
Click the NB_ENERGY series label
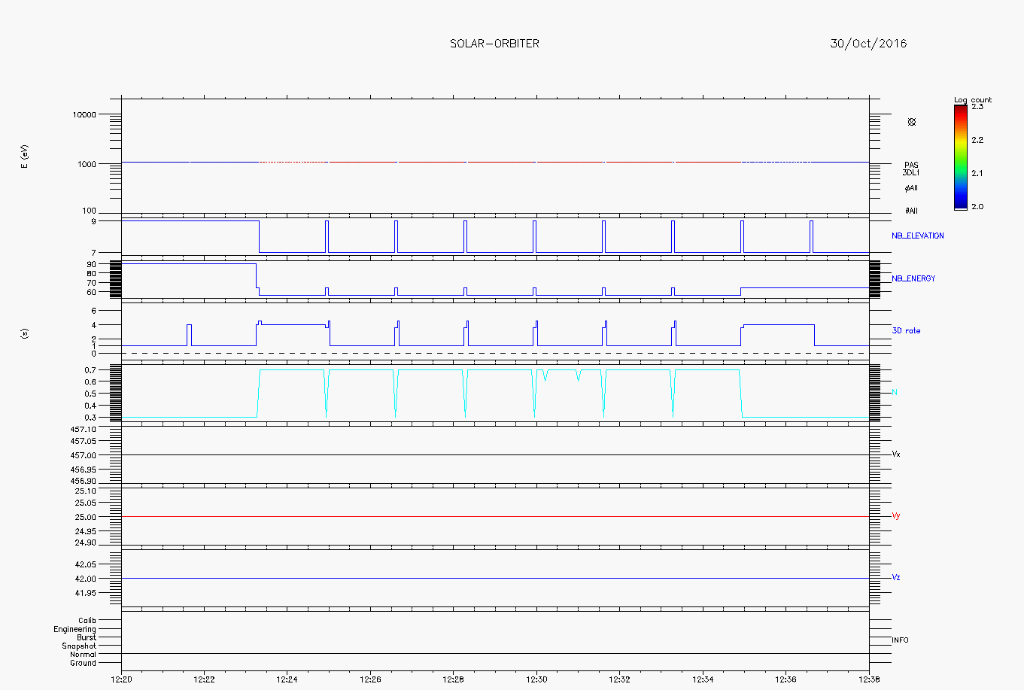tap(913, 278)
